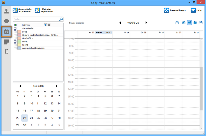Click the Kurzanleitungen label
Screen dimensions: 206x136
tap(178, 10)
